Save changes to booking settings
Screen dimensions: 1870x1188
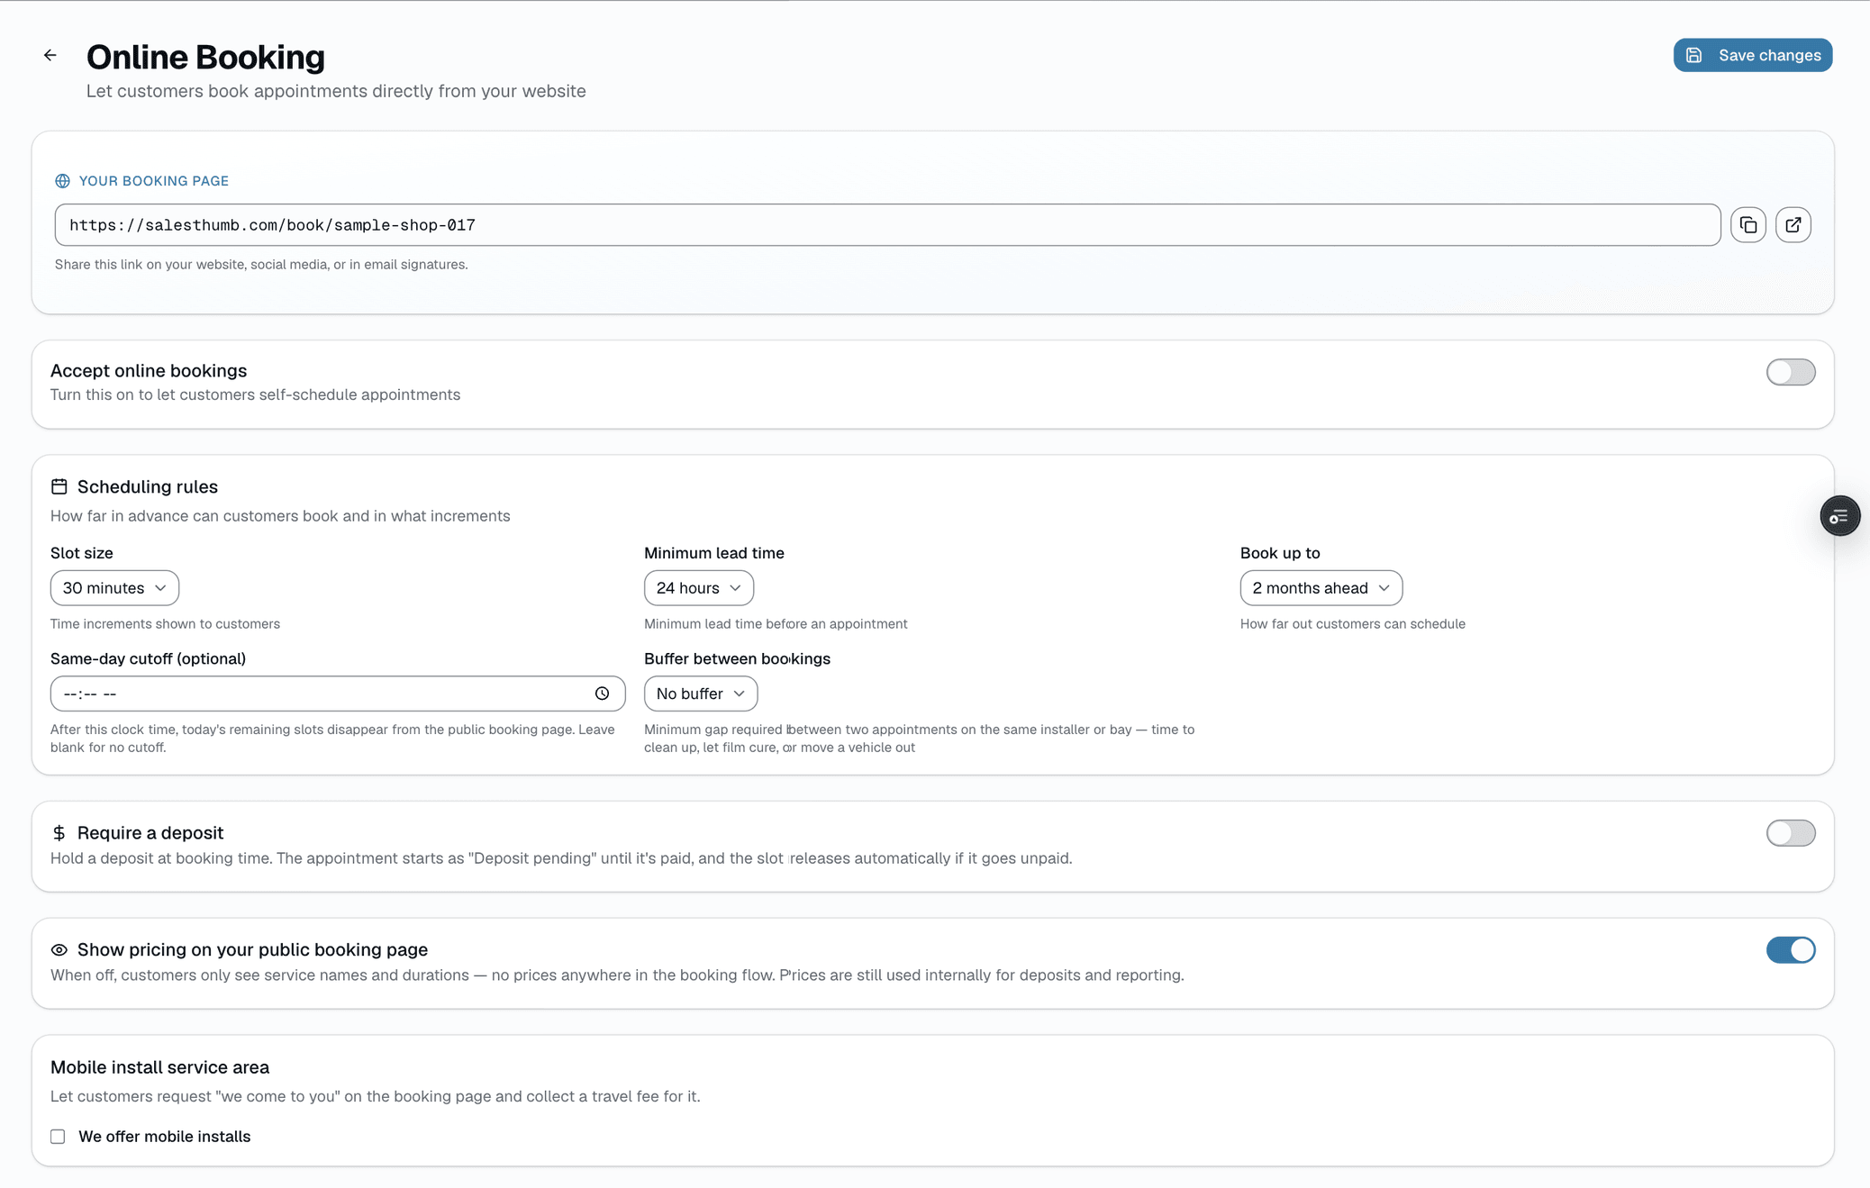coord(1752,55)
